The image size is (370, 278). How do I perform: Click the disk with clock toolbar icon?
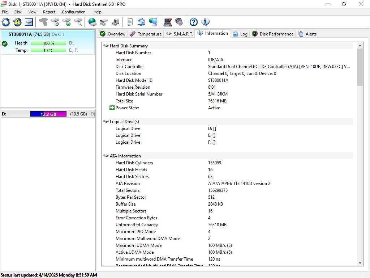point(55,22)
